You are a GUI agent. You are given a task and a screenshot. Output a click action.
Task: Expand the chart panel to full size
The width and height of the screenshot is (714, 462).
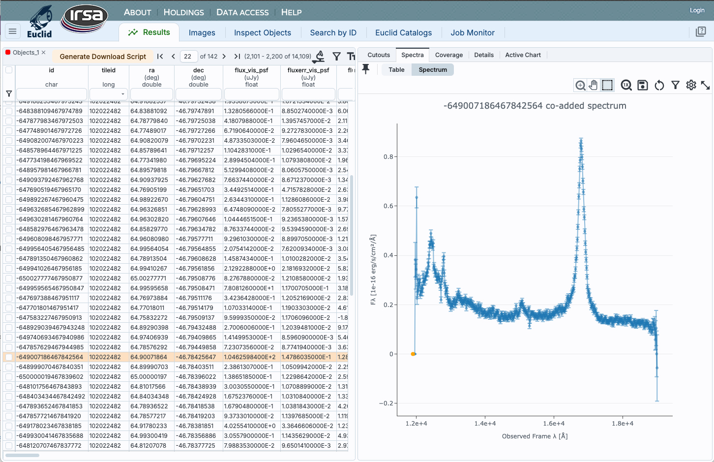click(x=706, y=86)
